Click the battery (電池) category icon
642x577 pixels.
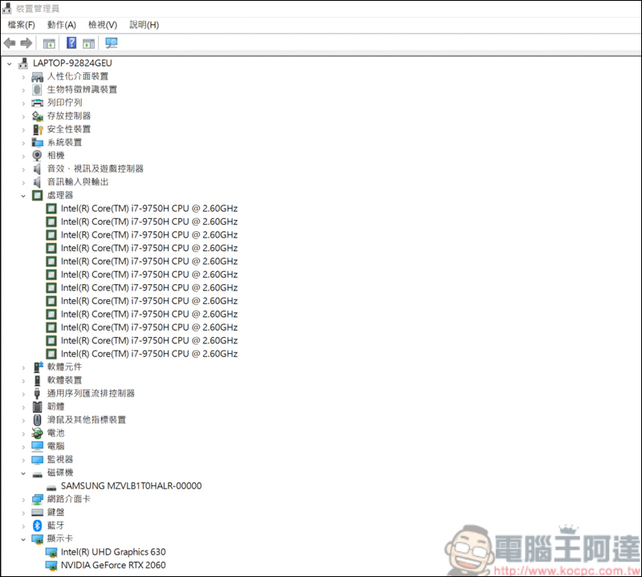(x=37, y=433)
